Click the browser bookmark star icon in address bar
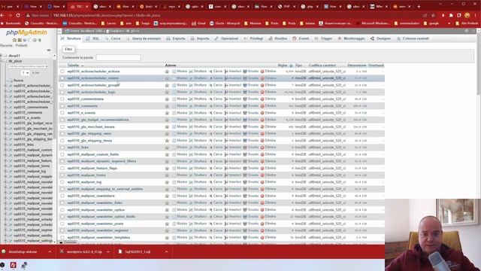The height and width of the screenshot is (271, 481). 433,15
